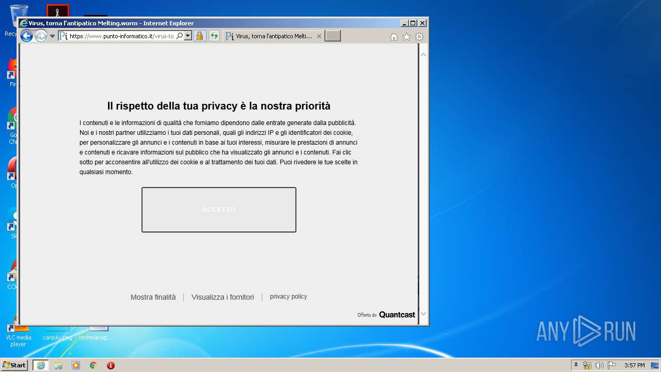Open Favorites star icon
Image resolution: width=661 pixels, height=372 pixels.
click(406, 37)
